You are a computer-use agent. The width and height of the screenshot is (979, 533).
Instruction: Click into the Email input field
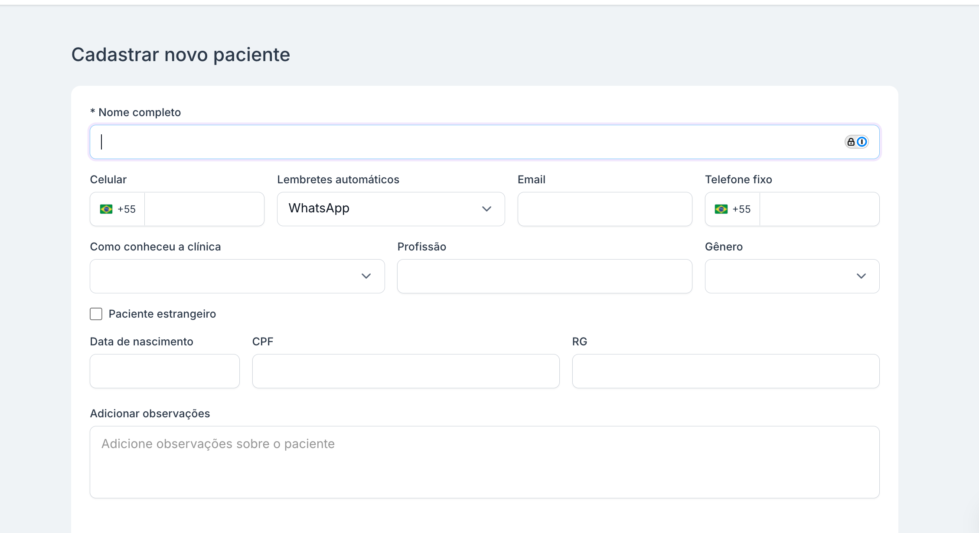[604, 209]
